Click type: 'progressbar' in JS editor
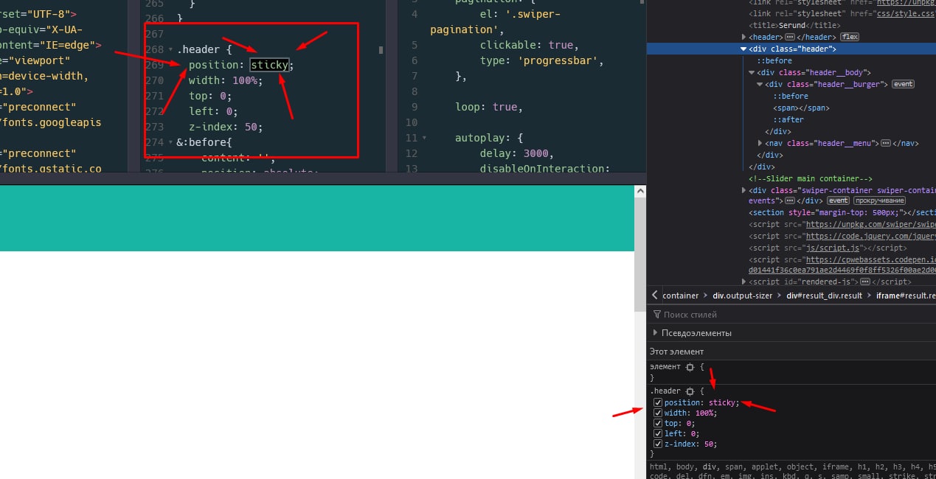The height and width of the screenshot is (479, 936). pyautogui.click(x=542, y=60)
